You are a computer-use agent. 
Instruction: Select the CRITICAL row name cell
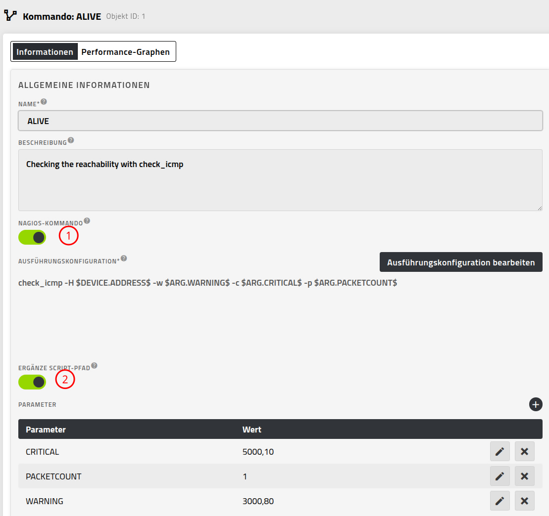click(43, 452)
